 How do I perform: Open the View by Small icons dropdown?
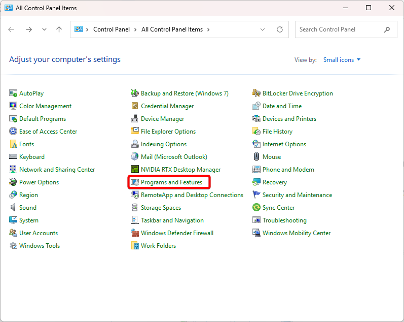[342, 60]
